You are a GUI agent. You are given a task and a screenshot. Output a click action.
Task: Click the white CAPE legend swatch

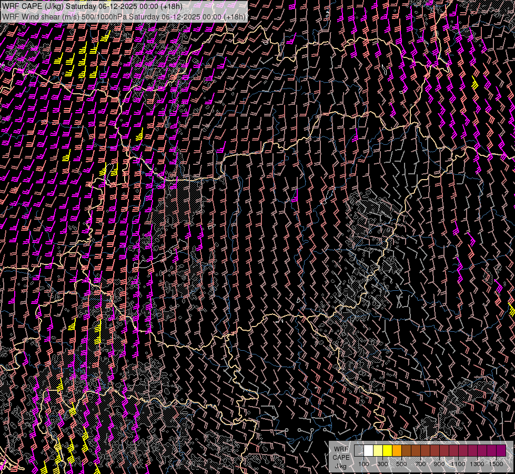368,451
